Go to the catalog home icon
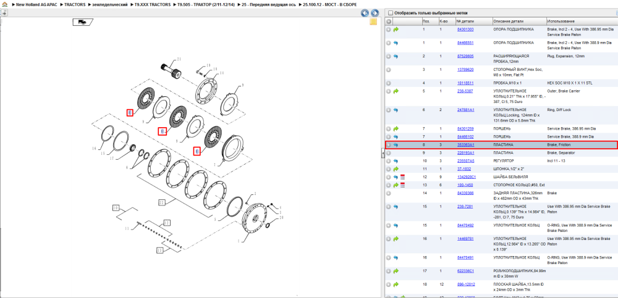 point(4,4)
